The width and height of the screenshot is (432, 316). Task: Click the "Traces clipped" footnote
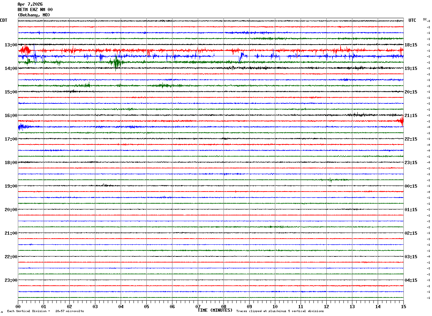[x=280, y=311]
